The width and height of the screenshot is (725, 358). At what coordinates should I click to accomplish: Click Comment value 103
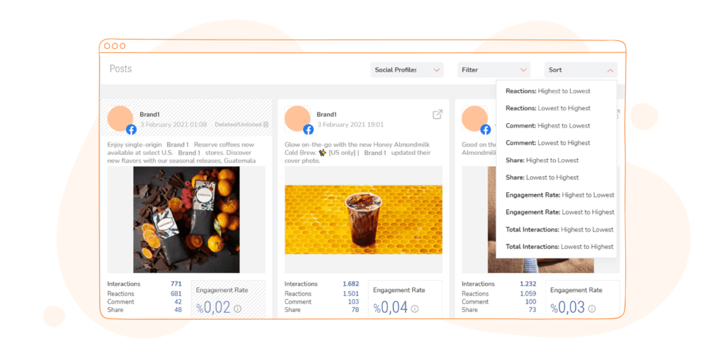[x=353, y=301]
